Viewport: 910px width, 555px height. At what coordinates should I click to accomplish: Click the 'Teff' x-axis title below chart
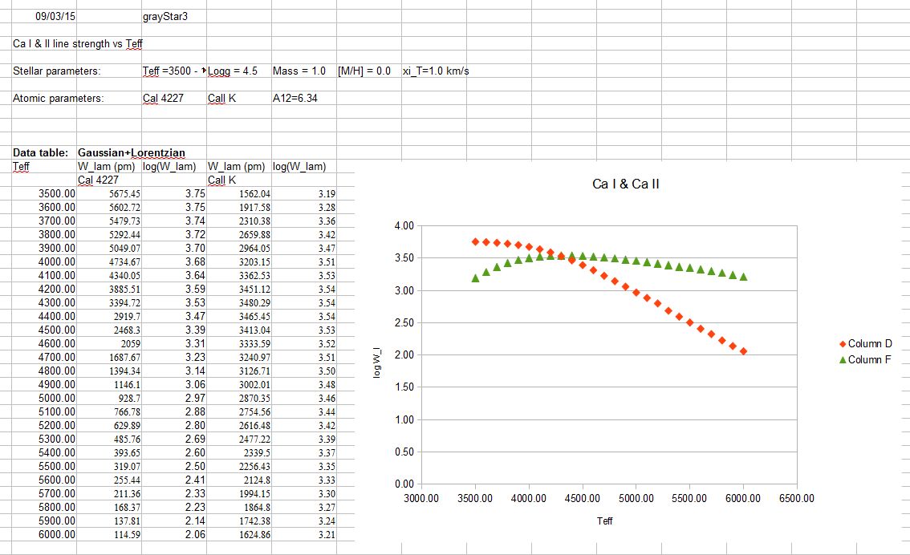(x=604, y=521)
